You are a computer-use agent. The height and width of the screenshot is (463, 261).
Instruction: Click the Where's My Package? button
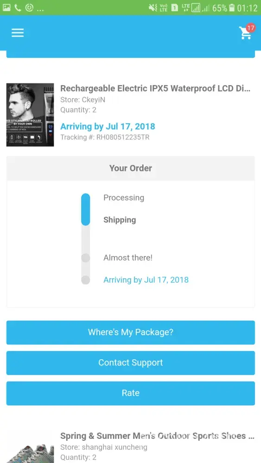coord(131,332)
